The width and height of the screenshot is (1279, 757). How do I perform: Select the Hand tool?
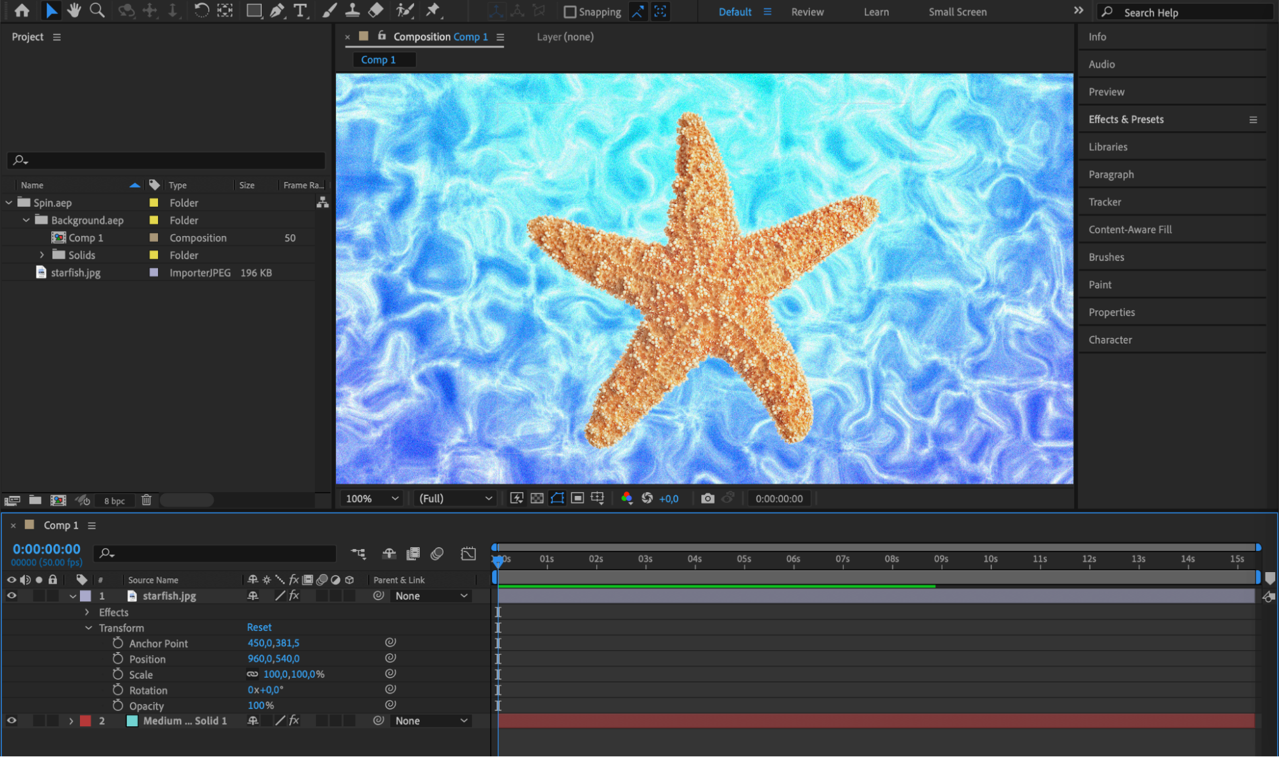(74, 10)
